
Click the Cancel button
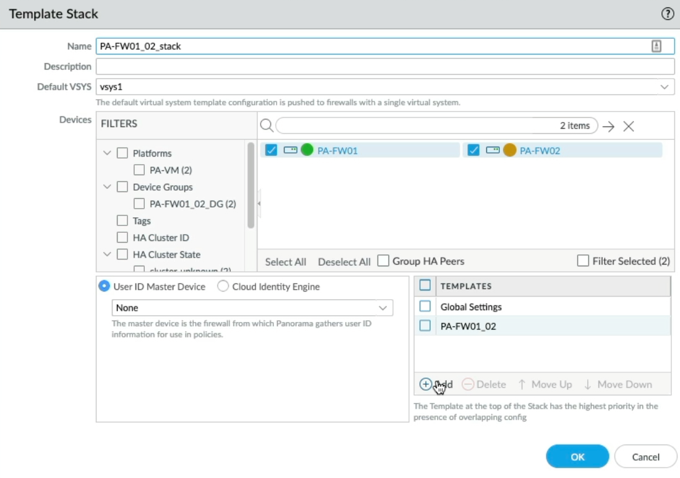645,457
